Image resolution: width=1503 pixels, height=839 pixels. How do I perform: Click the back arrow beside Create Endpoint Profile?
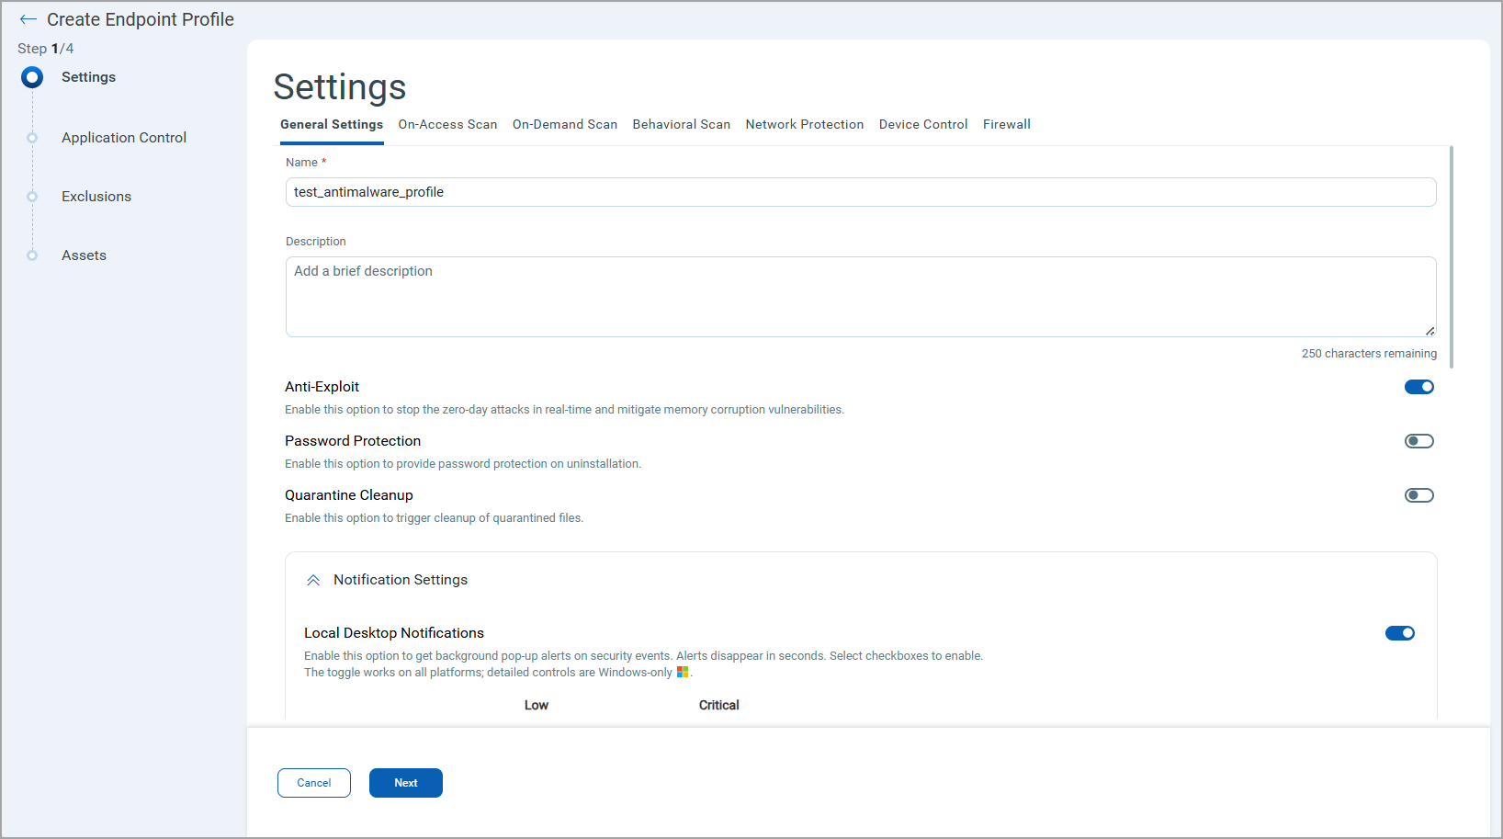pos(28,19)
